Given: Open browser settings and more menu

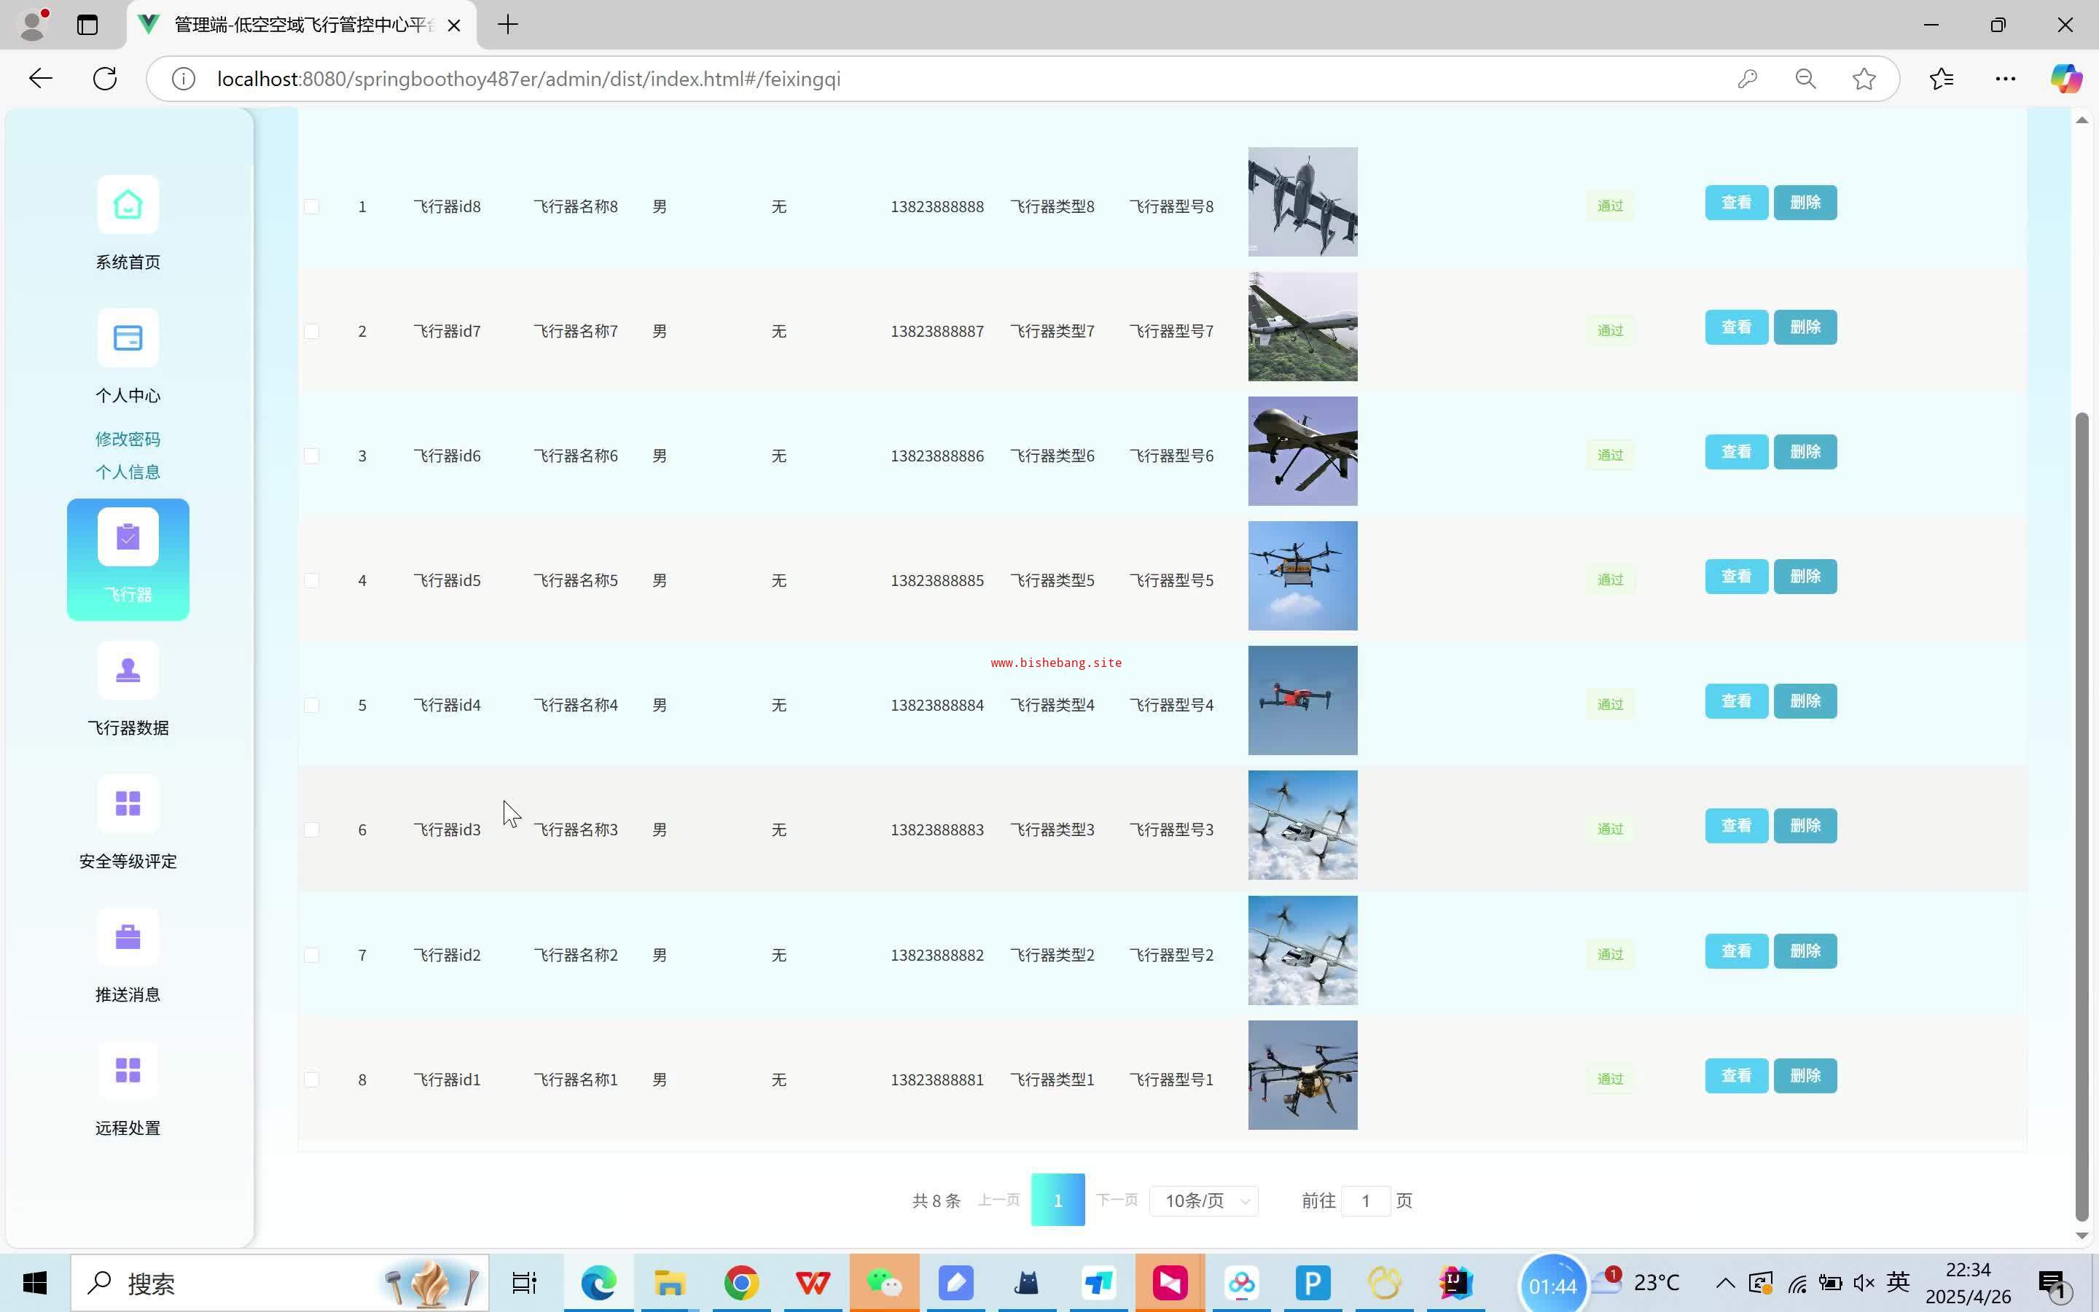Looking at the screenshot, I should pos(2004,79).
